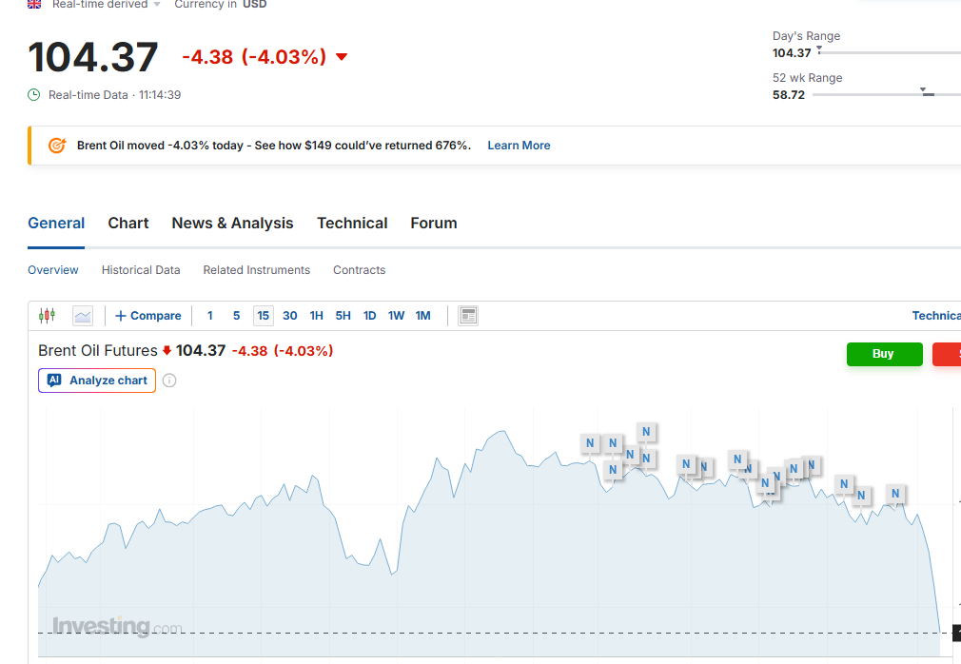This screenshot has width=961, height=664.
Task: Select the area chart type icon
Action: pyautogui.click(x=83, y=316)
